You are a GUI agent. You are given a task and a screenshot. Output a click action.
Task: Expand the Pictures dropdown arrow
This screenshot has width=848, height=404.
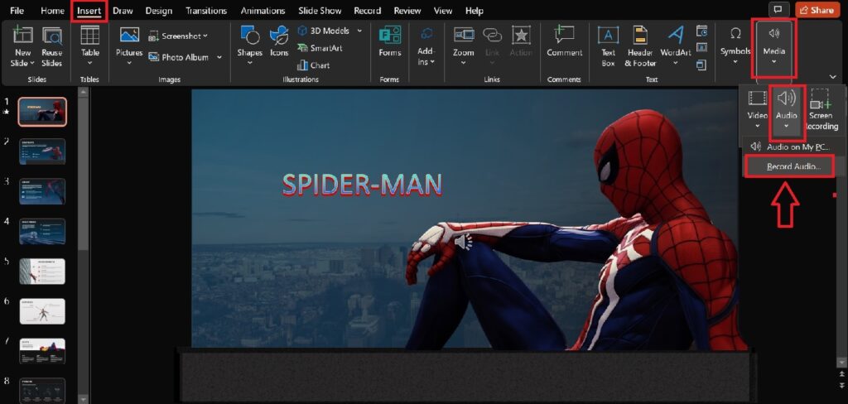point(129,63)
